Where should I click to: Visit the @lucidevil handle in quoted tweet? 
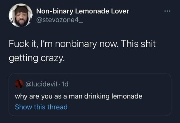click(41, 84)
